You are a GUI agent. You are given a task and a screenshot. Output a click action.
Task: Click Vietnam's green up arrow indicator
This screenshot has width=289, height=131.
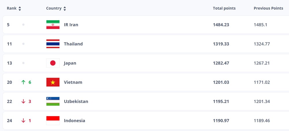click(23, 82)
